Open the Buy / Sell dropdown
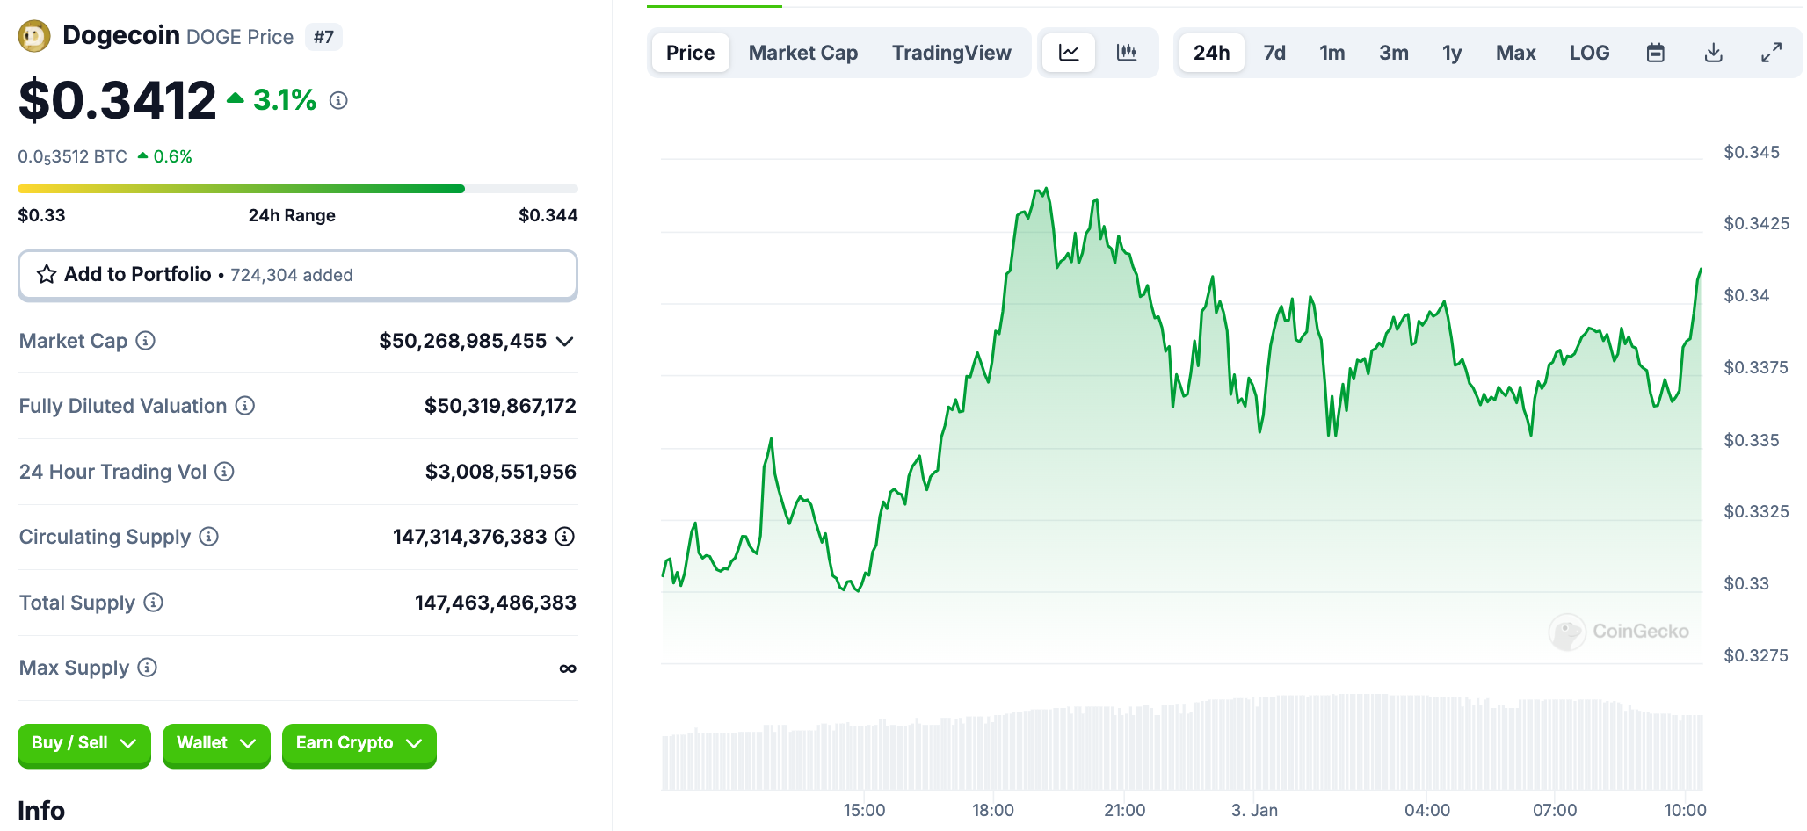Image resolution: width=1807 pixels, height=831 pixels. coord(83,743)
